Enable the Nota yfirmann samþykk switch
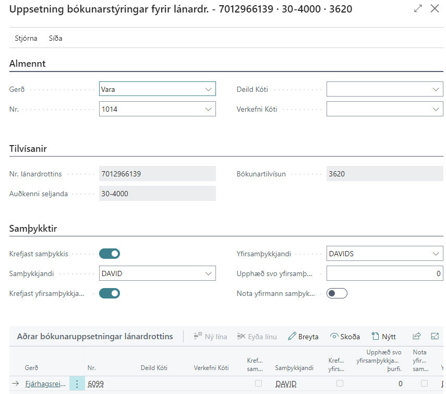Viewport: 446px width, 394px height. [337, 293]
